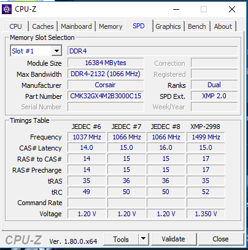Image resolution: width=248 pixels, height=250 pixels.
Task: Click the XMP tRC value 52
Action: click(x=206, y=192)
